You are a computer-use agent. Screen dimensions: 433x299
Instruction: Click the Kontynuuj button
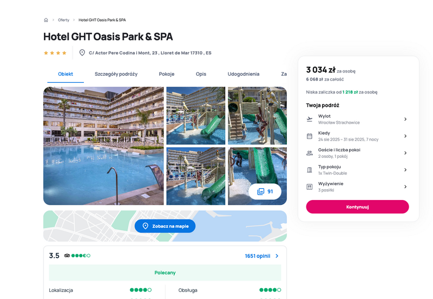point(357,207)
